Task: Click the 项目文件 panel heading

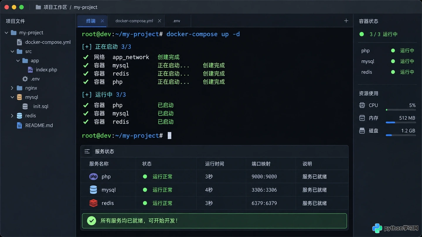Action: [x=15, y=21]
